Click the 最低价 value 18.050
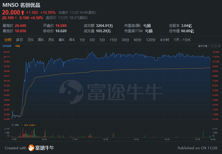 (x=20, y=31)
